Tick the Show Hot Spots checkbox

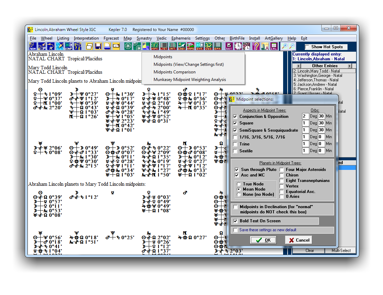pos(307,47)
